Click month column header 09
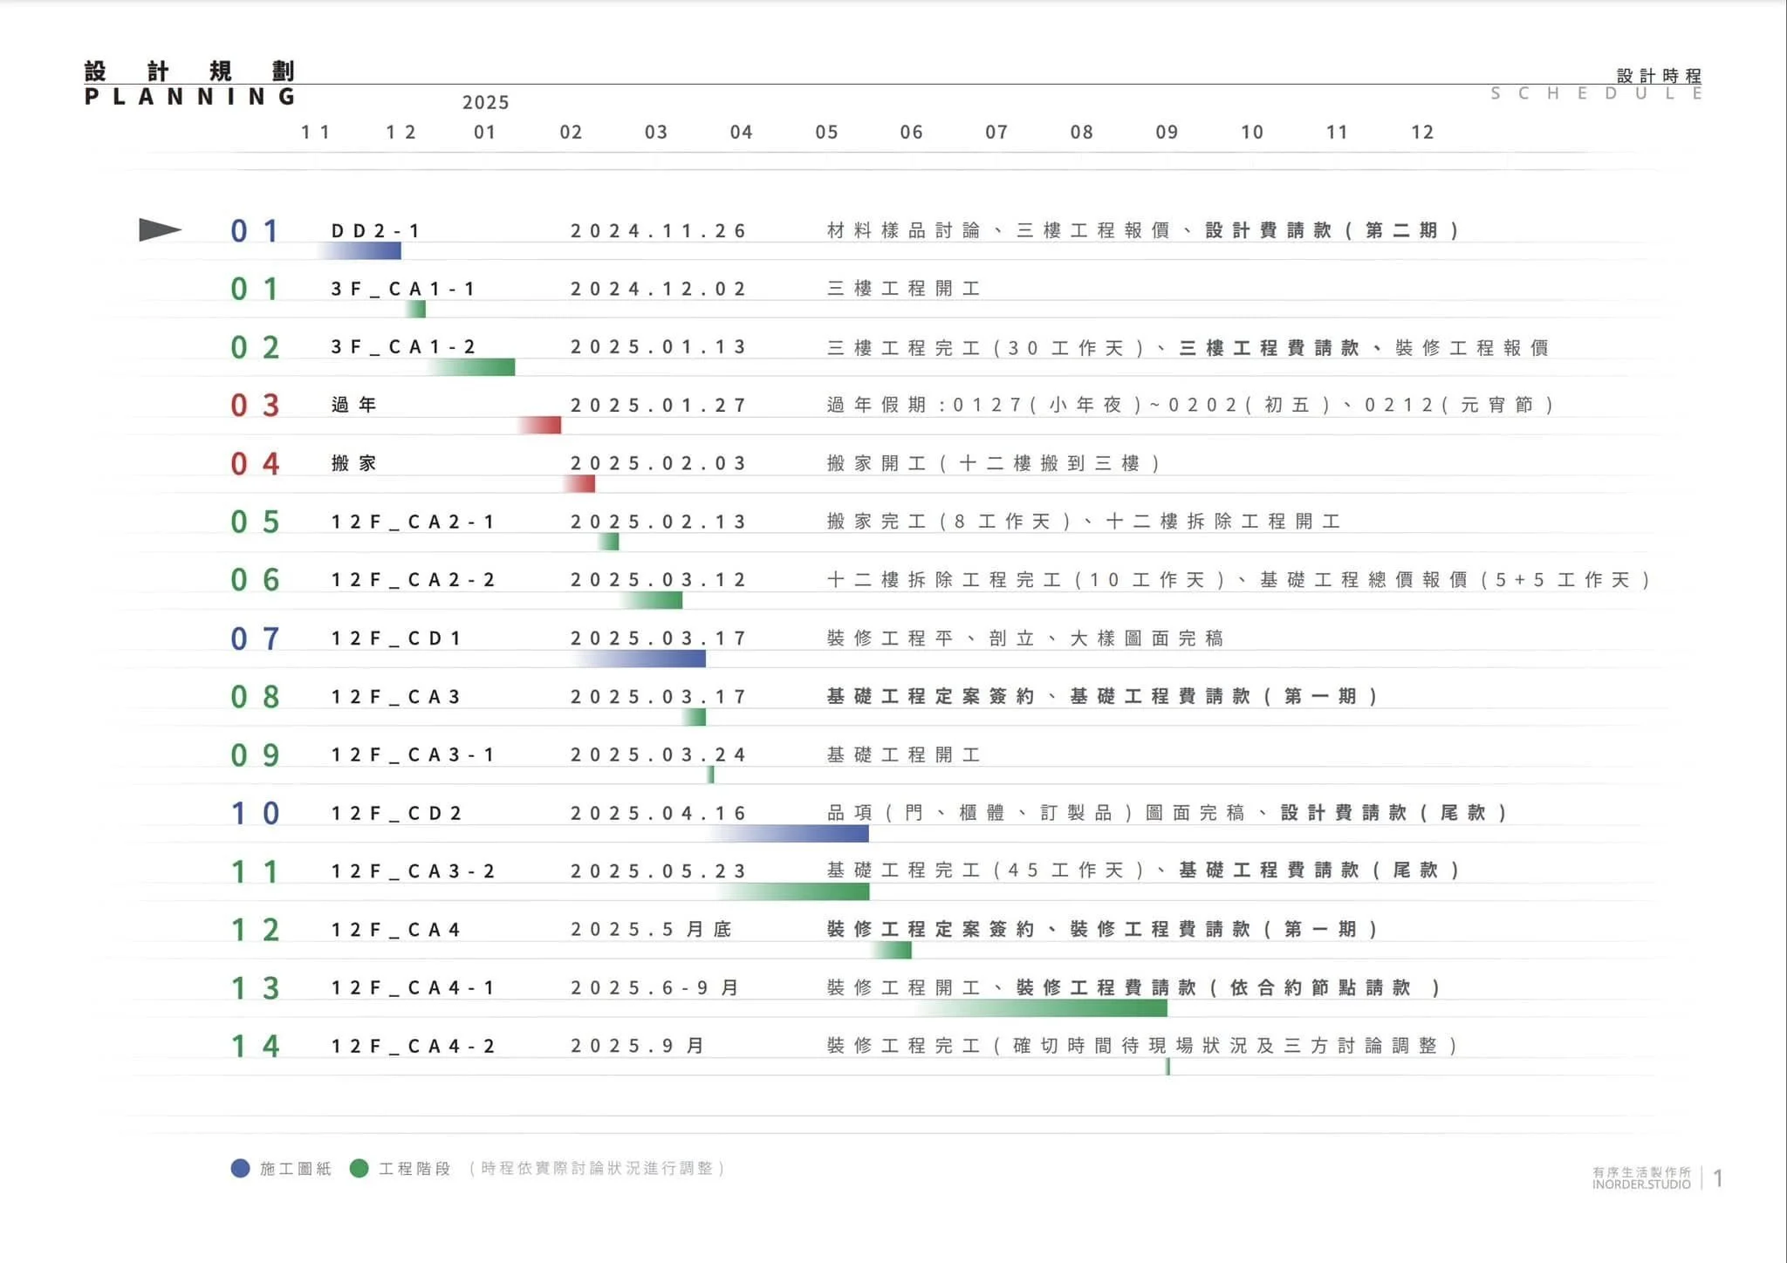This screenshot has height=1263, width=1787. point(1167,133)
